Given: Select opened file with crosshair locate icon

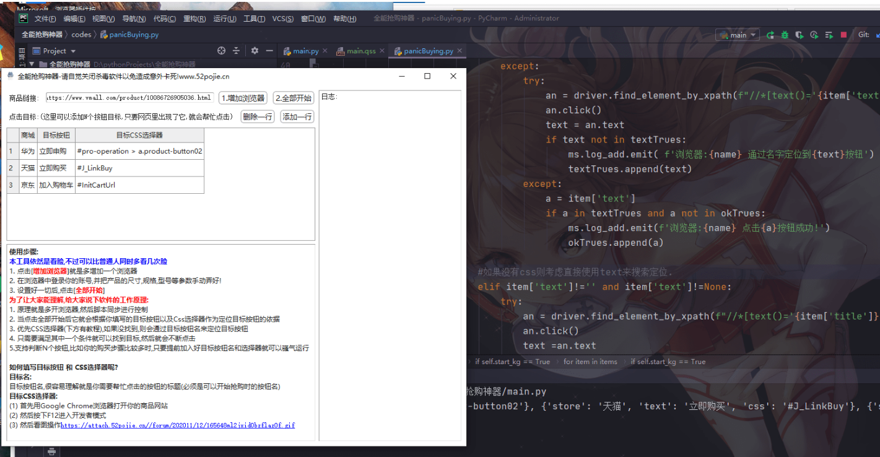Looking at the screenshot, I should point(222,51).
